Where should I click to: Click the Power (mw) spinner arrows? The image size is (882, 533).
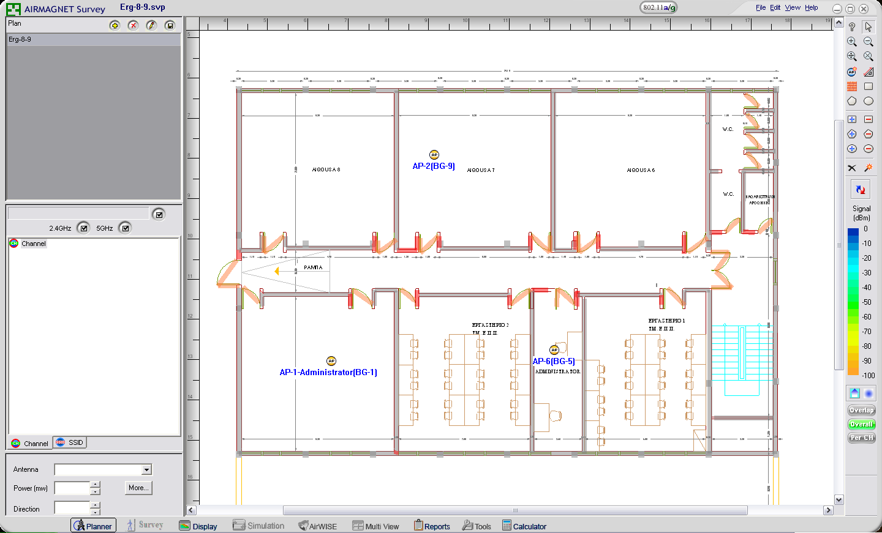pyautogui.click(x=95, y=488)
